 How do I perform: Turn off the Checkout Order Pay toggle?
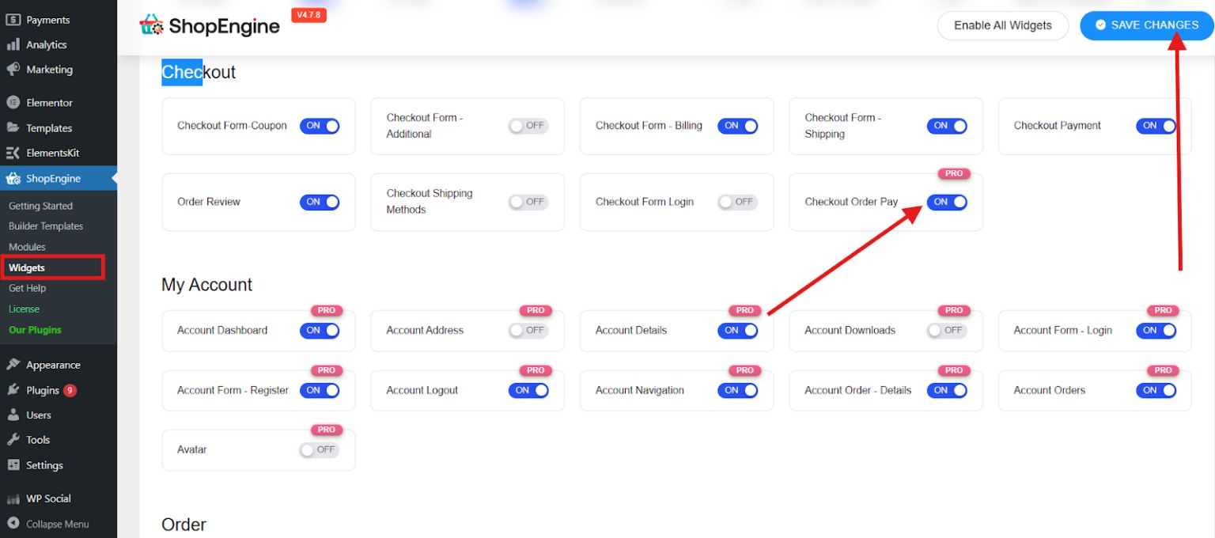946,202
